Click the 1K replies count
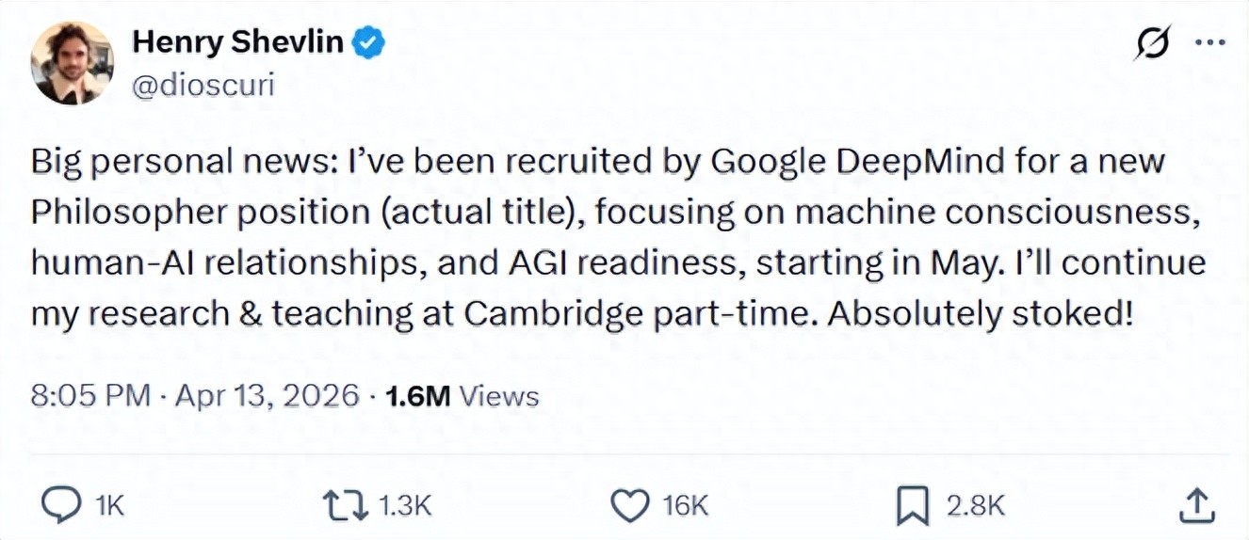This screenshot has width=1249, height=540. [110, 506]
